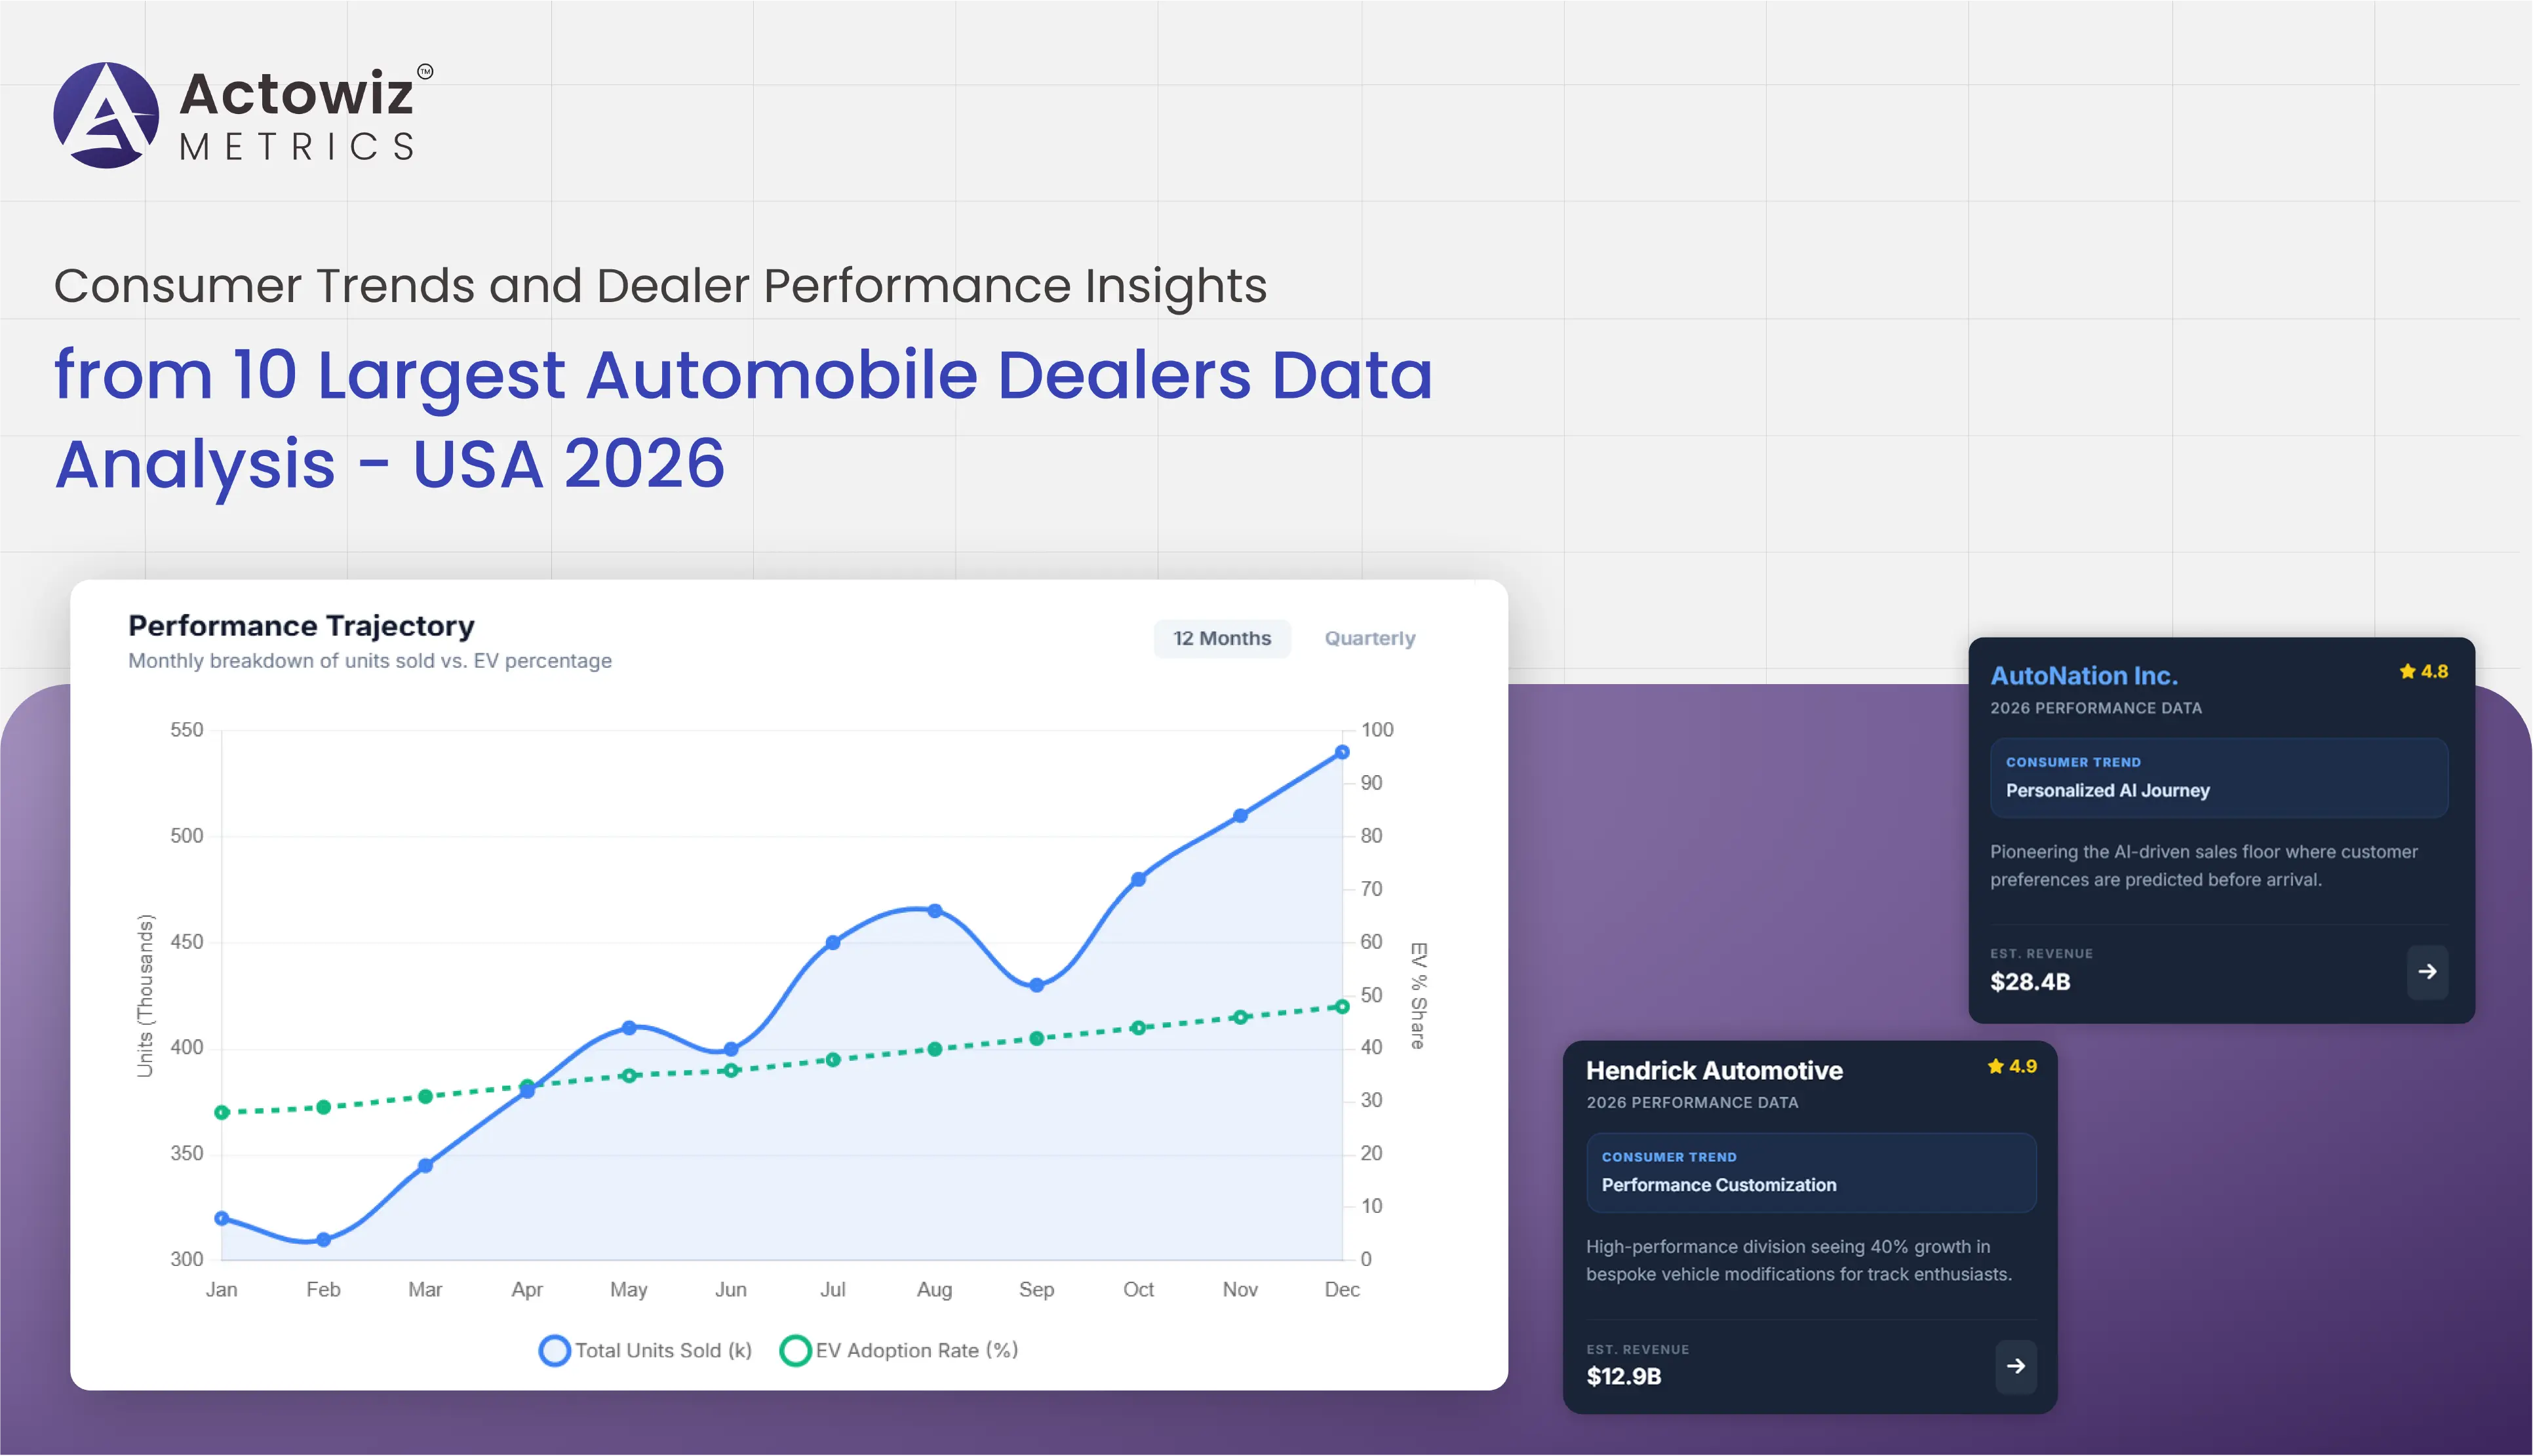
Task: Click the '550' y-axis value
Action: pyautogui.click(x=186, y=730)
